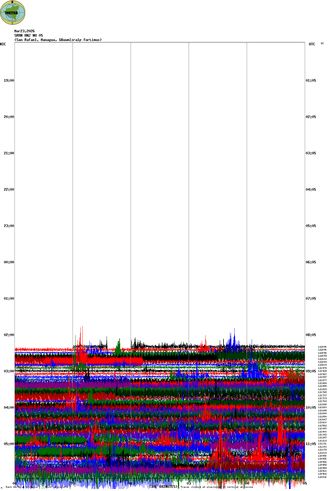Click the small DC label beside UTC
Image resolution: width=328 pixels, height=491 pixels.
(322, 43)
